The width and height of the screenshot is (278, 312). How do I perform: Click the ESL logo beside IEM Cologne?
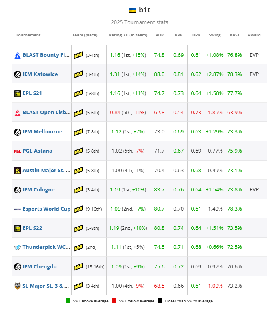pyautogui.click(x=18, y=190)
